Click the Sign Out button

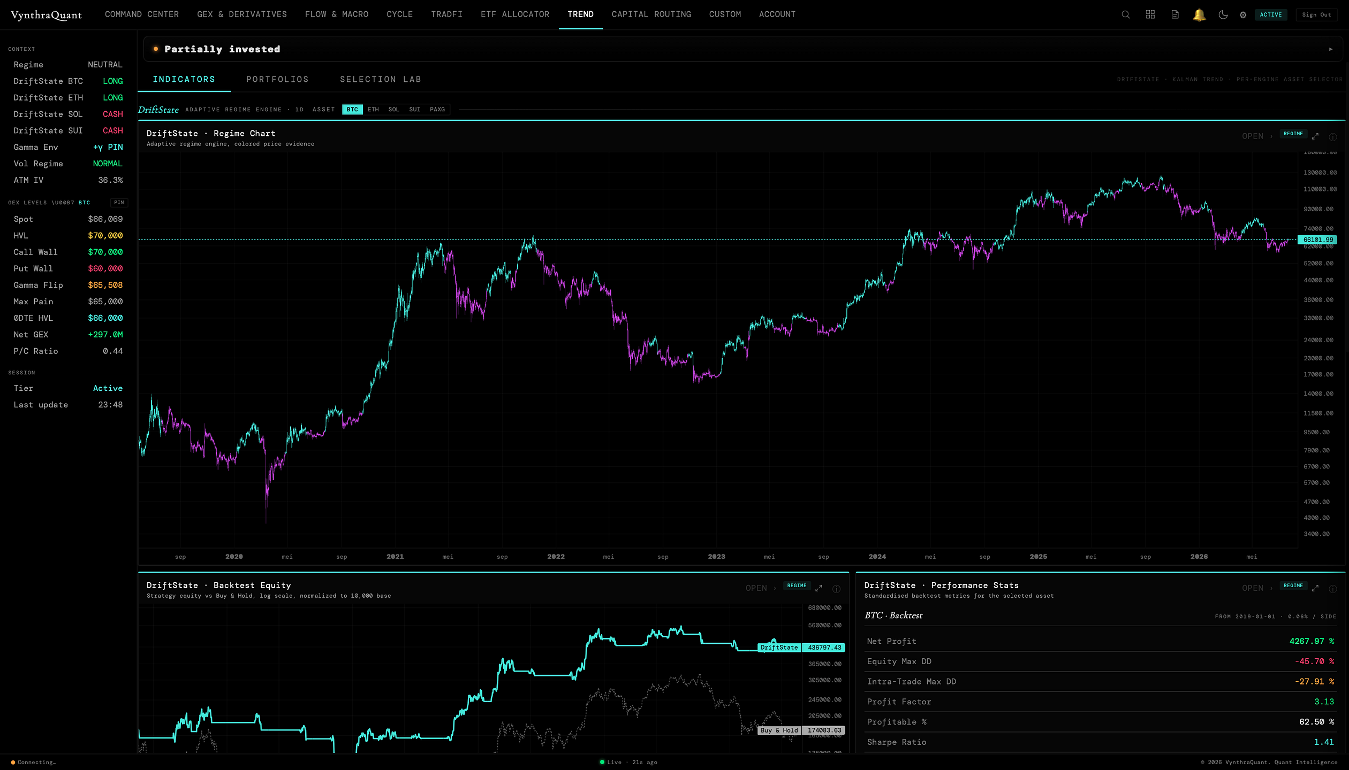coord(1316,15)
